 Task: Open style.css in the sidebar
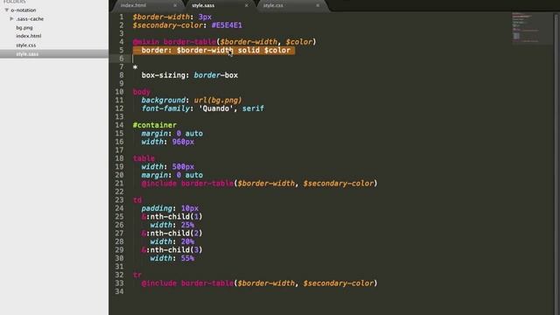point(25,45)
